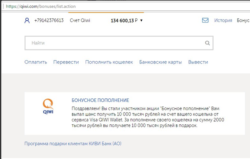Click the Найти search field
The height and width of the screenshot is (159, 250).
(119, 43)
